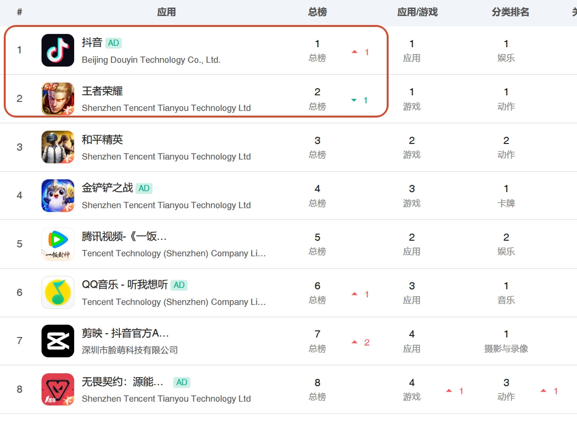Click 应用 rank 4 cell in 剪映 row
This screenshot has height=421, width=577.
(x=412, y=341)
